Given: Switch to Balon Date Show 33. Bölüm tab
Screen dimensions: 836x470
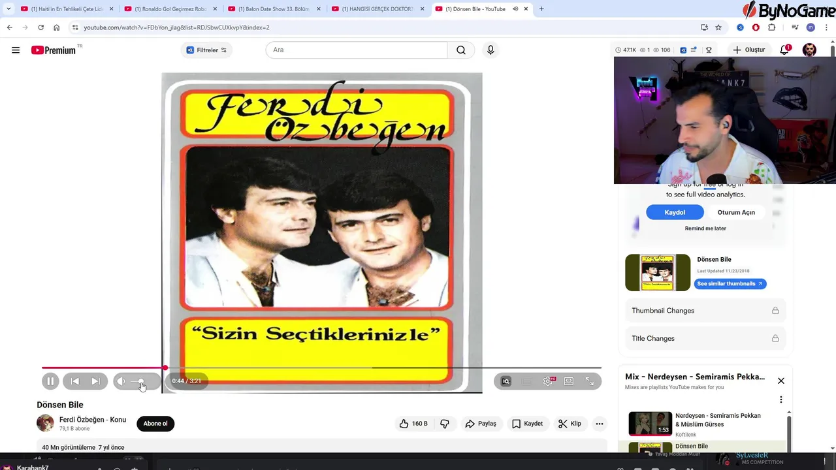Looking at the screenshot, I should (273, 9).
